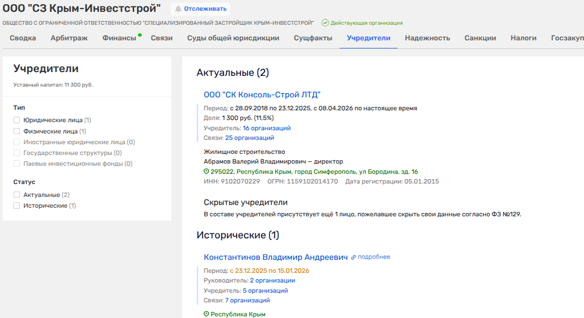Switch to the Финансы tab

tap(119, 38)
